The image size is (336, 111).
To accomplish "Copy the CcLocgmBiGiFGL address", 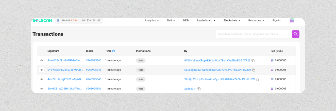I will [254, 70].
